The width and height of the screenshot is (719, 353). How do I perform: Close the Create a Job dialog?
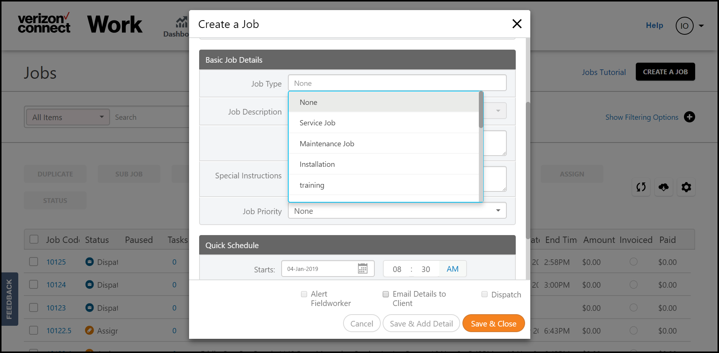[517, 24]
